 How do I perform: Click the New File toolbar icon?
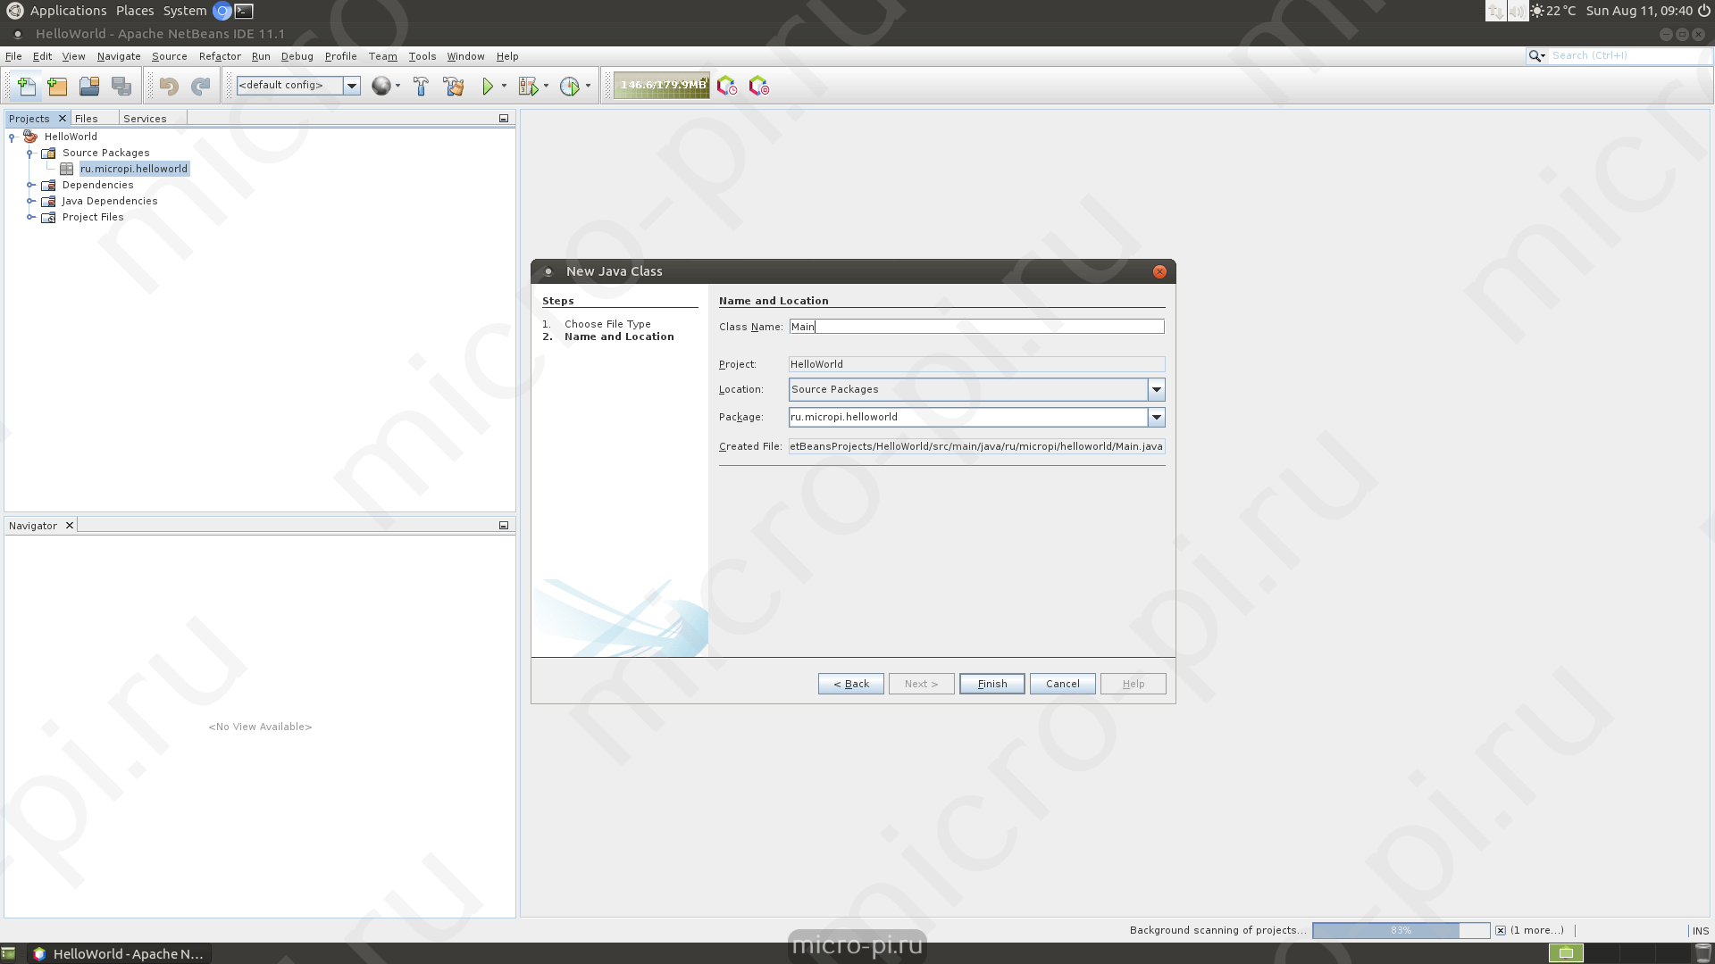click(26, 87)
